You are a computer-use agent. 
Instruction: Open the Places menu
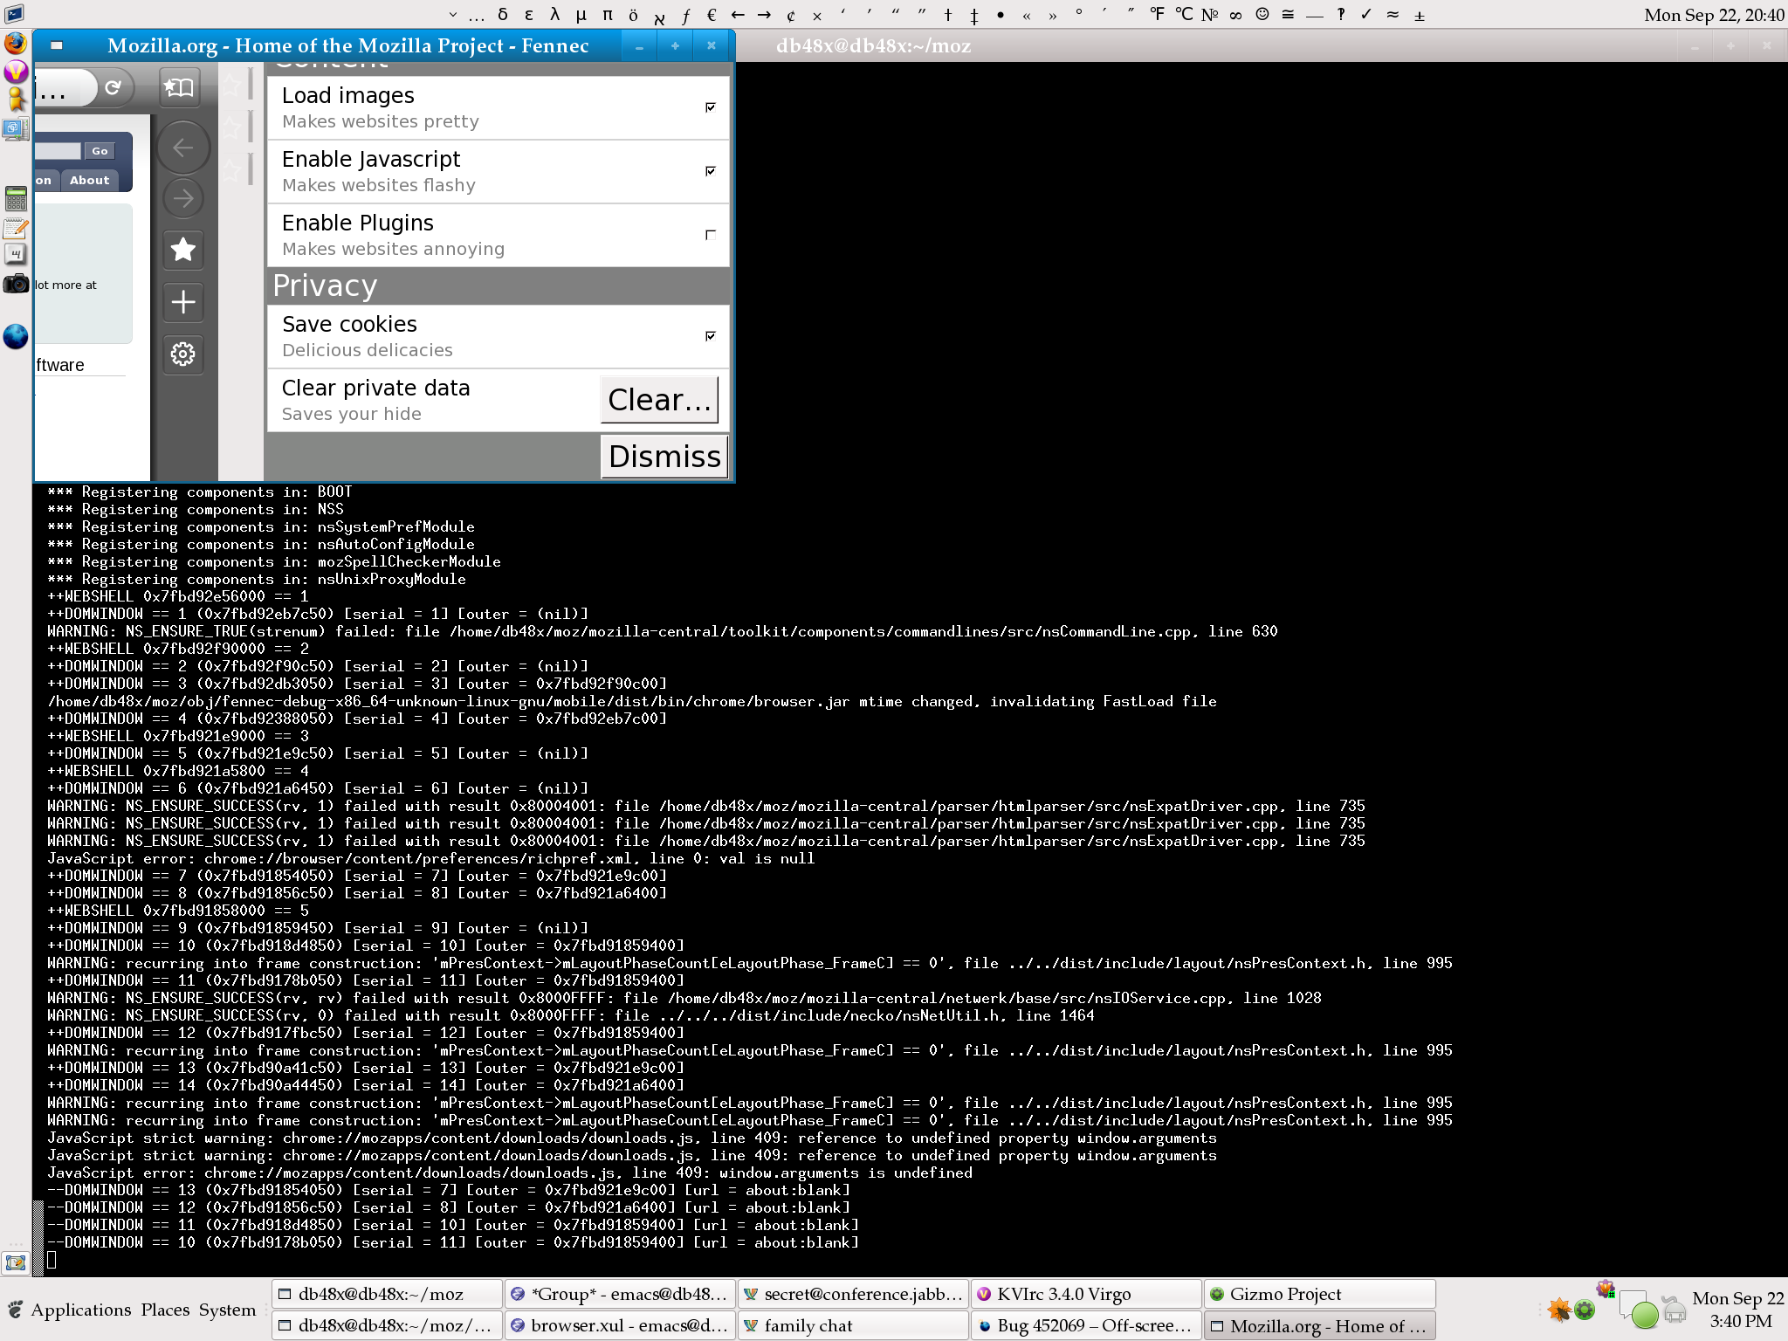click(165, 1310)
